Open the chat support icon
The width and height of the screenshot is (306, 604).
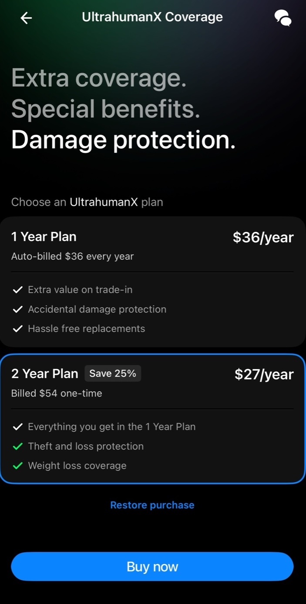pyautogui.click(x=282, y=18)
